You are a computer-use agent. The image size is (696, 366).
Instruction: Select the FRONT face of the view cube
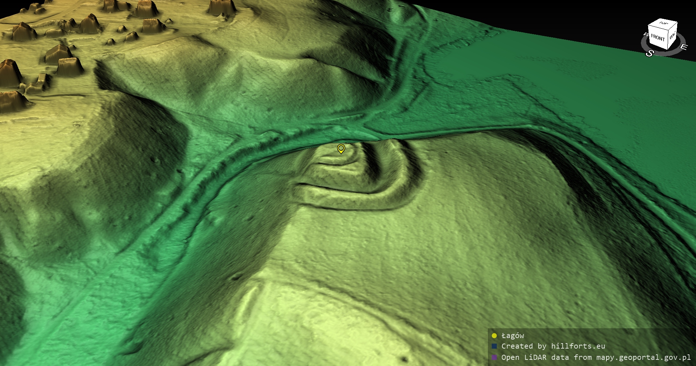coord(658,38)
